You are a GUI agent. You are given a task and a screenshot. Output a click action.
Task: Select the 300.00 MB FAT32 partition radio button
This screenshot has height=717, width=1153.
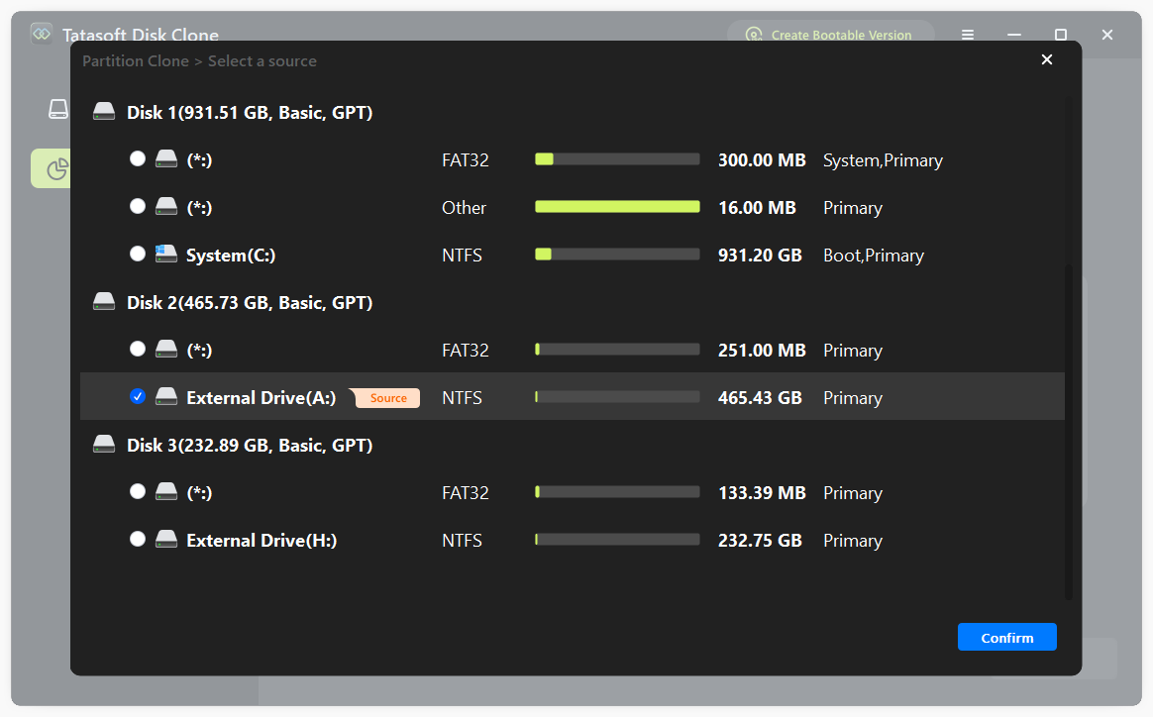click(x=138, y=157)
